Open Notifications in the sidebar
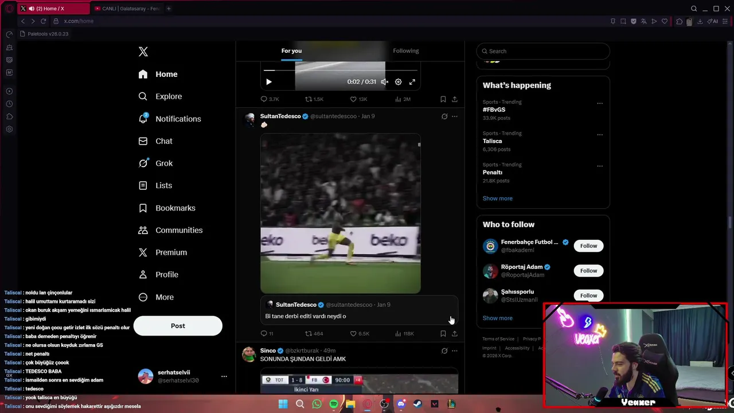This screenshot has height=413, width=734. 170,119
